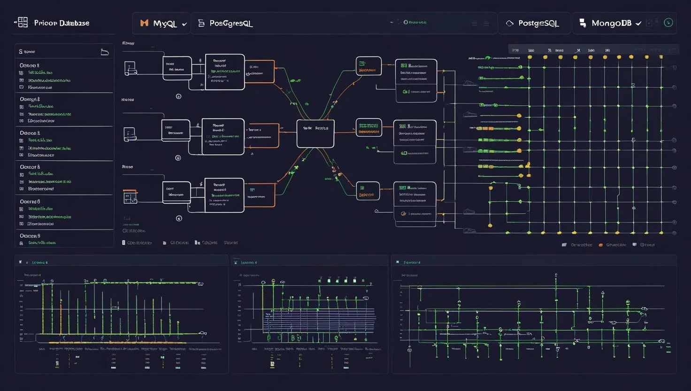
Task: Click the green title of left bottom chart panel
Action: (39, 263)
